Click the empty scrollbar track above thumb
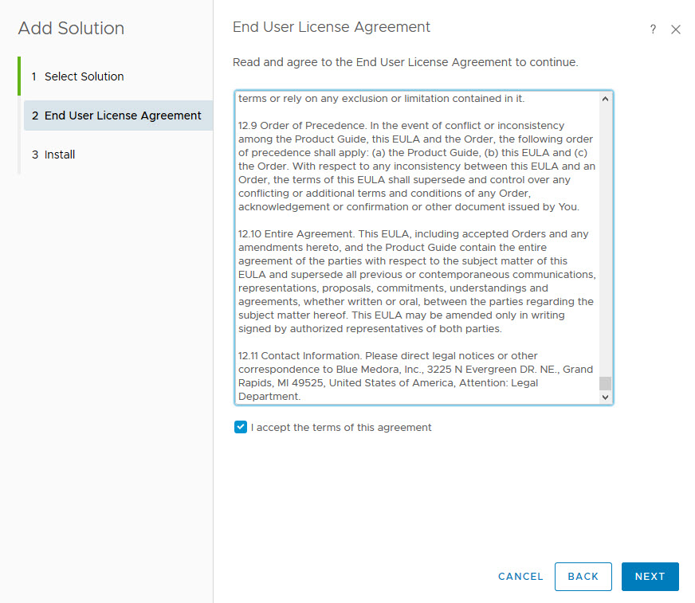 pyautogui.click(x=605, y=239)
